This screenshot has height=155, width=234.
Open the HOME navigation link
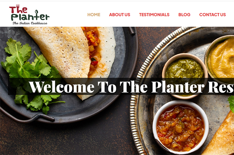coord(94,15)
